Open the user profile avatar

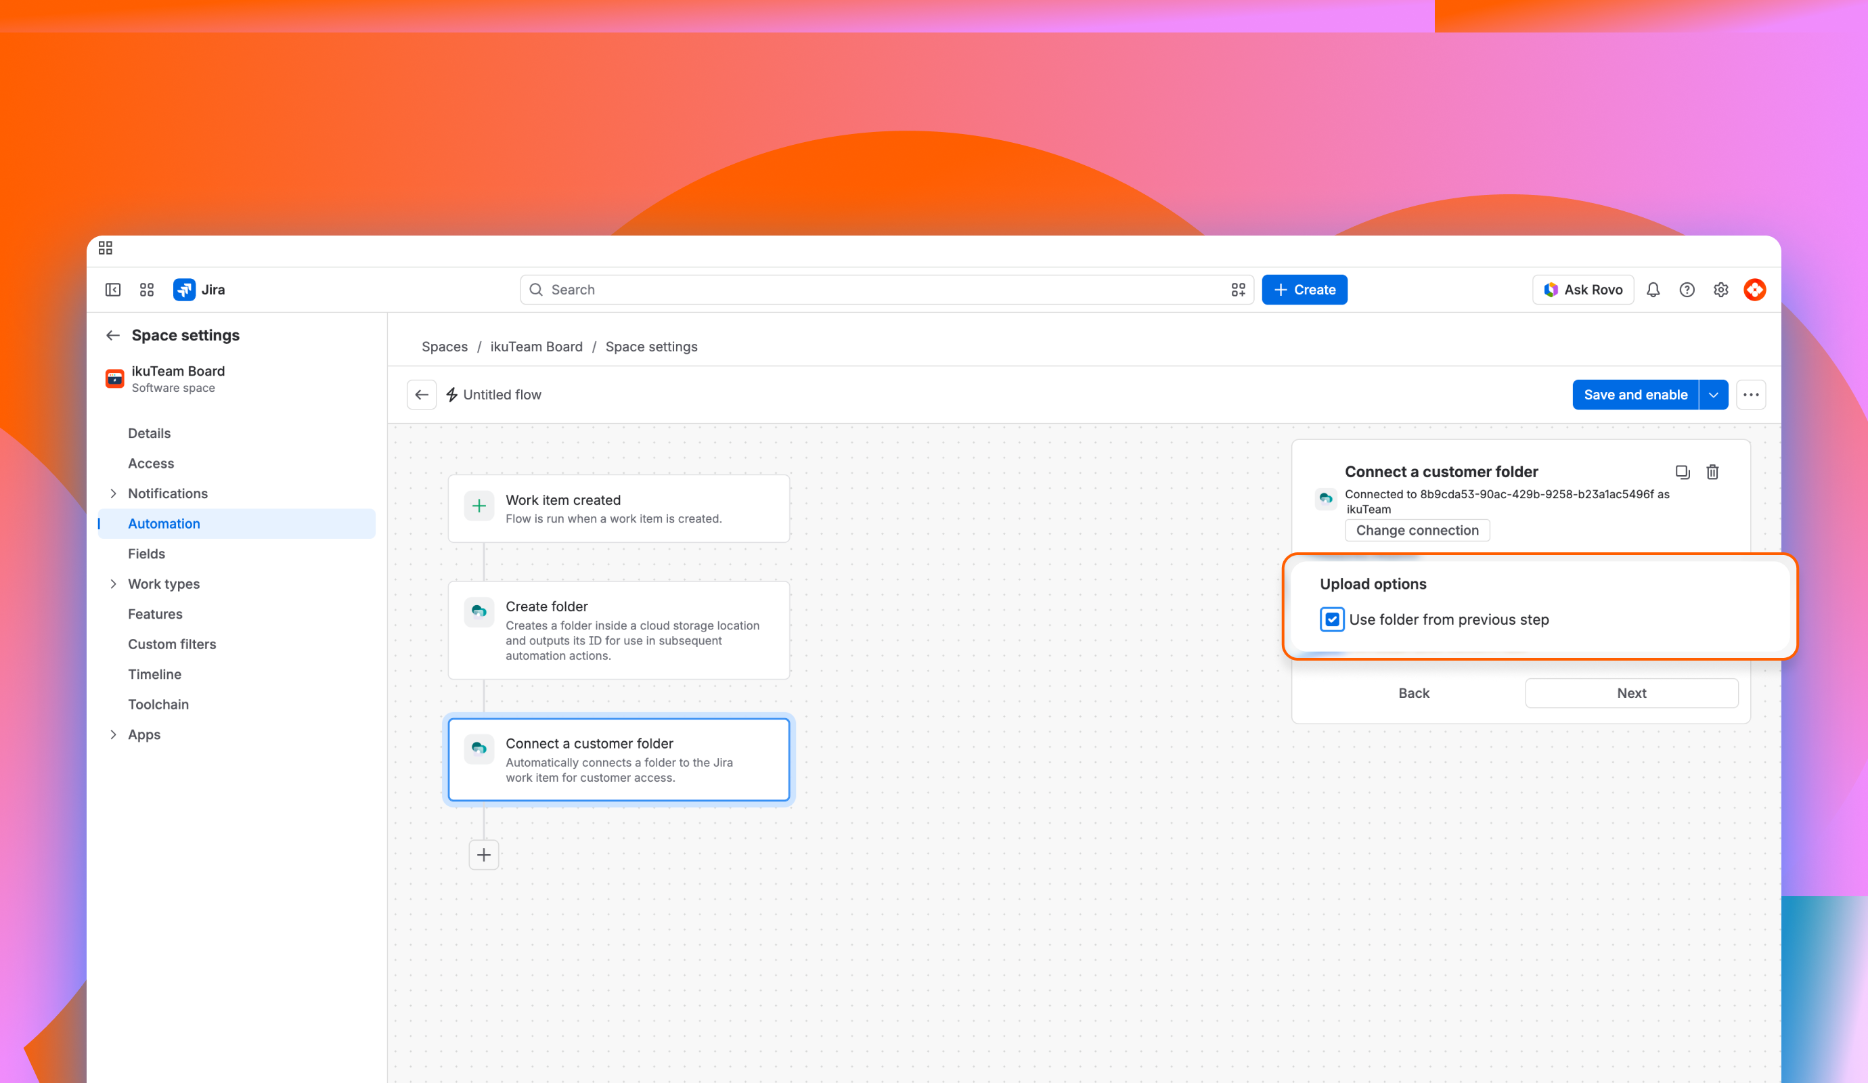point(1754,290)
